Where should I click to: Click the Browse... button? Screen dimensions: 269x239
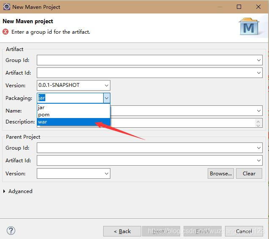[x=221, y=174]
